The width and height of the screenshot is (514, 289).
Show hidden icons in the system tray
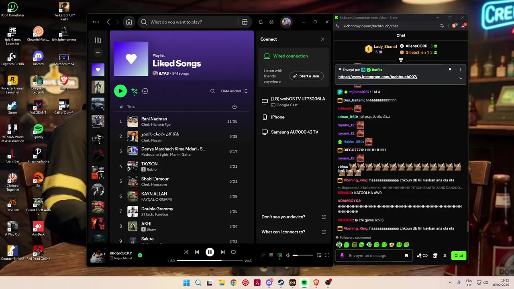450,283
